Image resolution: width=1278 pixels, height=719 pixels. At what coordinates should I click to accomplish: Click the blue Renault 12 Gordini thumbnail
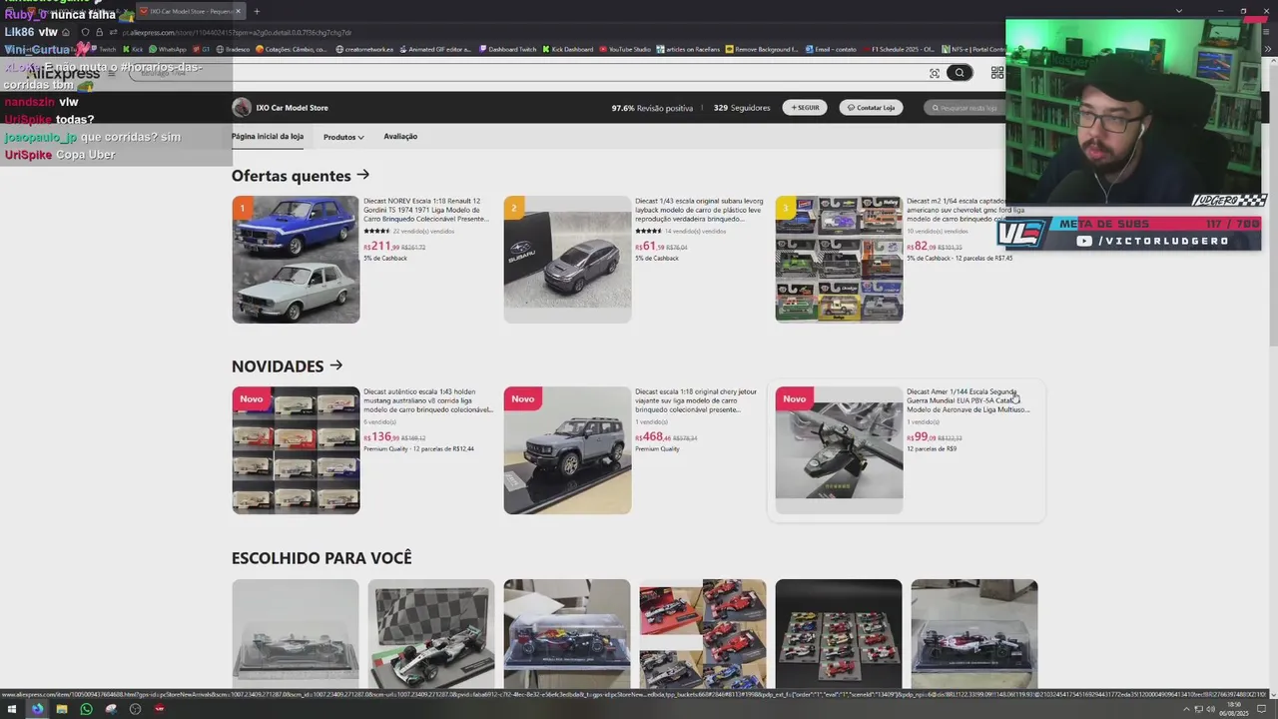tap(296, 260)
